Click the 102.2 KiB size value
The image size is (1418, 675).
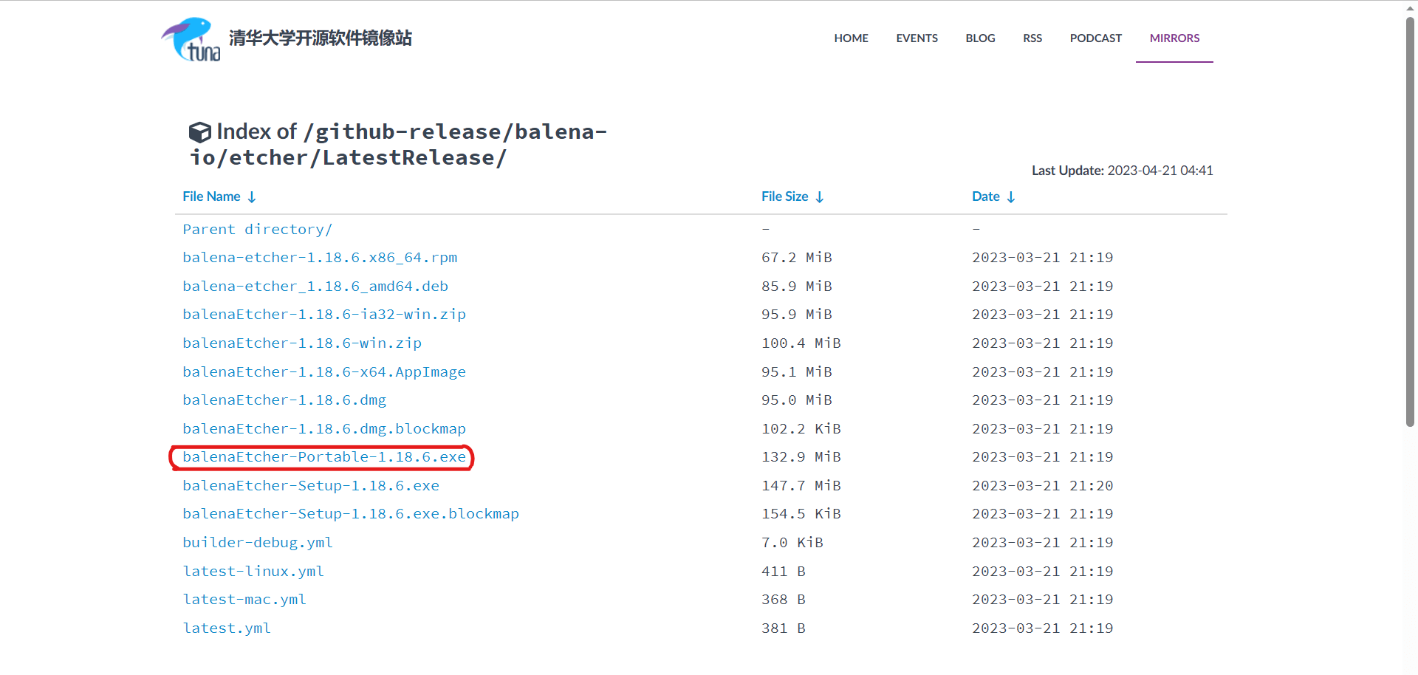coord(801,429)
